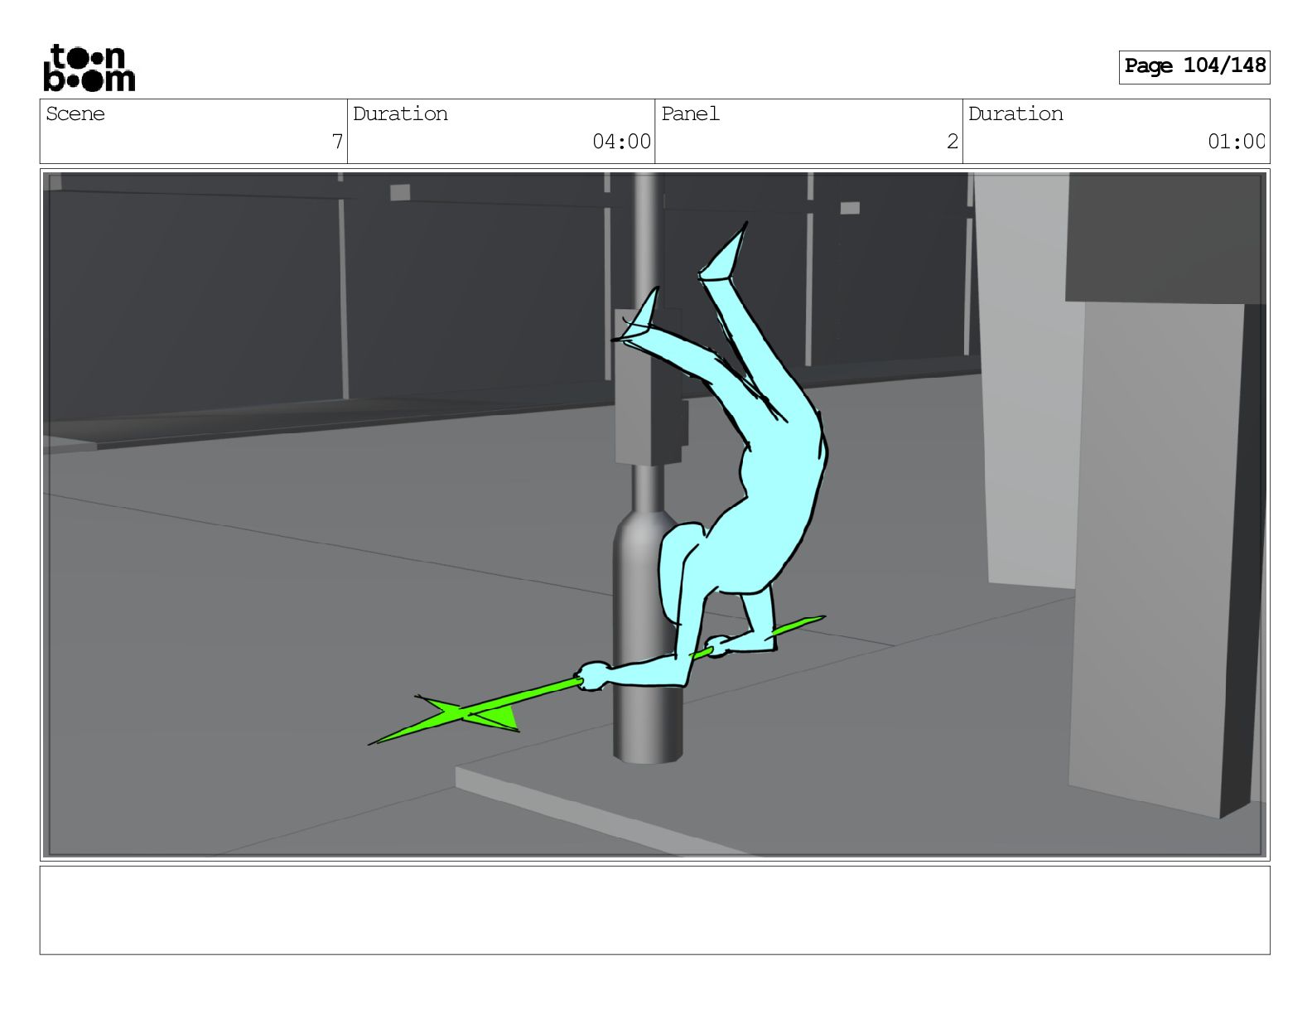Click the empty notes box below panel
The width and height of the screenshot is (1312, 1014).
pyautogui.click(x=654, y=910)
